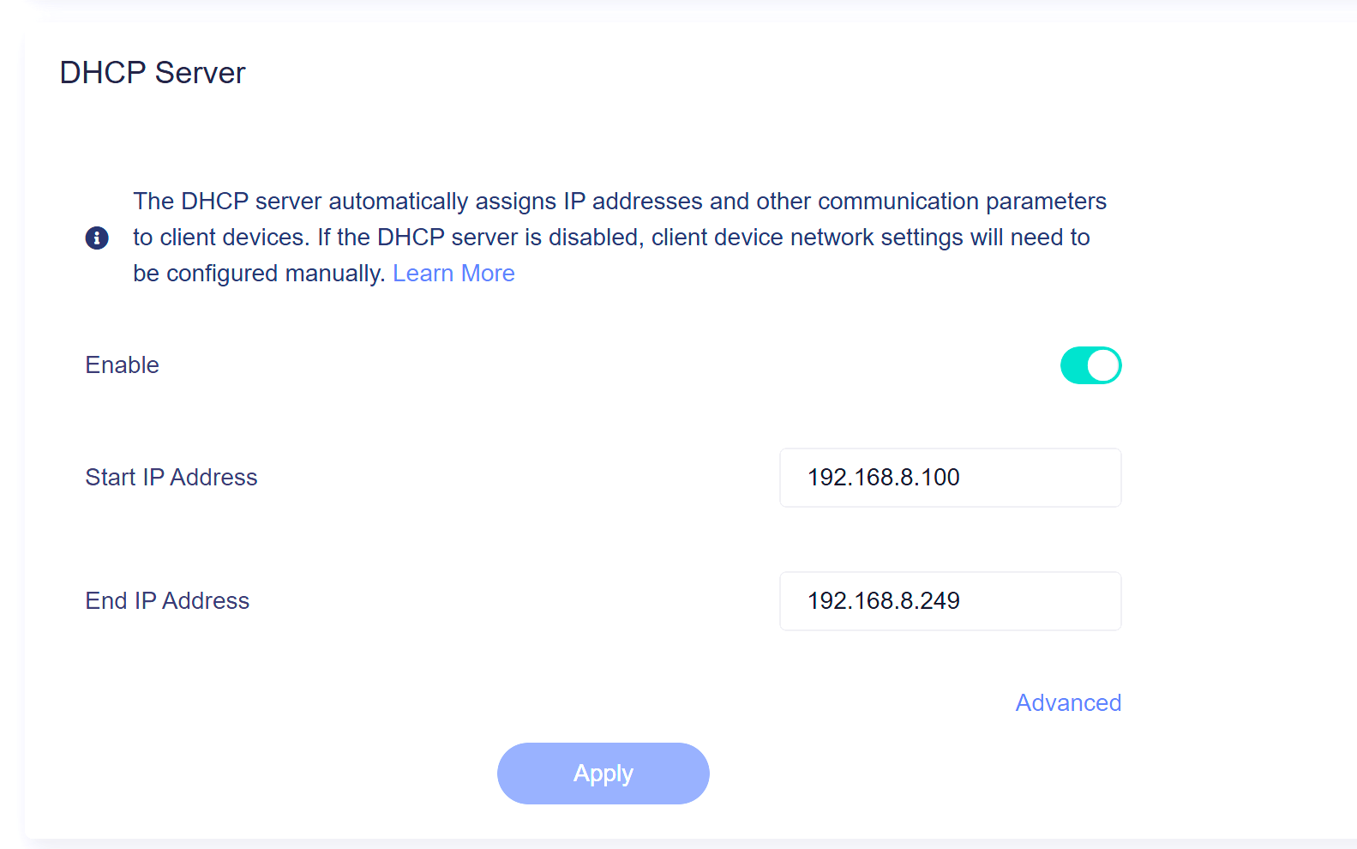Image resolution: width=1357 pixels, height=849 pixels.
Task: Focus the End IP Address input field
Action: pos(950,601)
